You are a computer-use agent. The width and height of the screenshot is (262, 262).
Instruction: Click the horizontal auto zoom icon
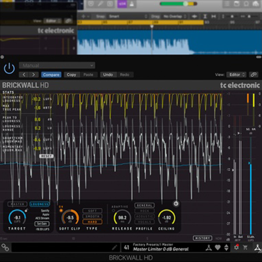click(x=214, y=16)
